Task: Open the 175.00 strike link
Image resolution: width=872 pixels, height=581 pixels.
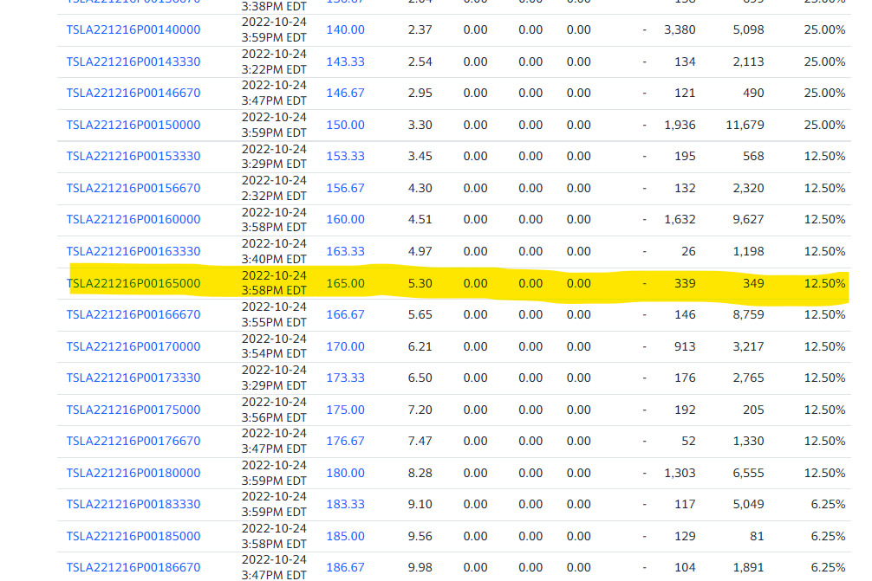Action: pyautogui.click(x=345, y=410)
